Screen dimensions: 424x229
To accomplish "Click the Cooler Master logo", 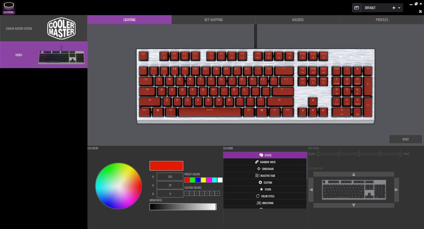I will [61, 28].
